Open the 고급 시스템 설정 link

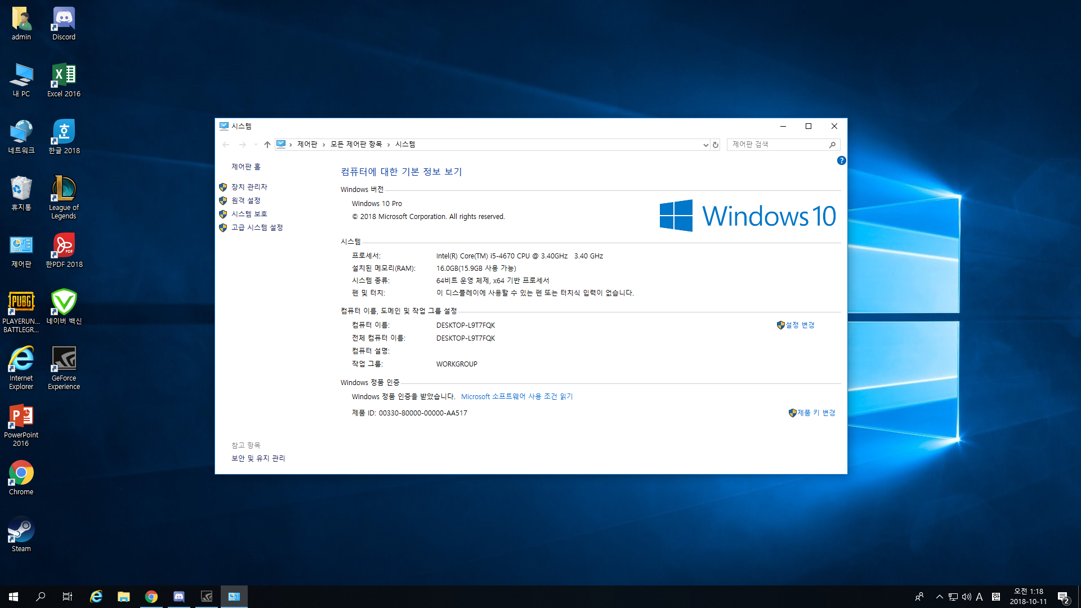(x=257, y=227)
